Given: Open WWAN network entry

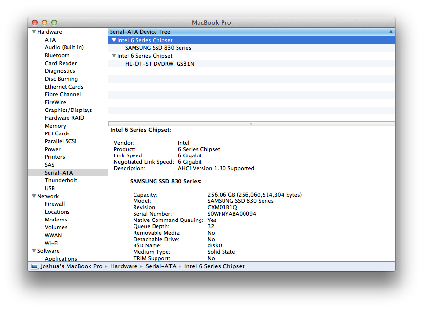Looking at the screenshot, I should pyautogui.click(x=53, y=235).
